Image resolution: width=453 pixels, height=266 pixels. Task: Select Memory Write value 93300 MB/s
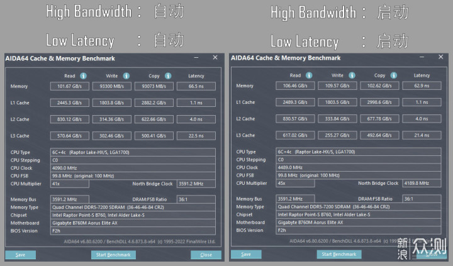pyautogui.click(x=112, y=86)
